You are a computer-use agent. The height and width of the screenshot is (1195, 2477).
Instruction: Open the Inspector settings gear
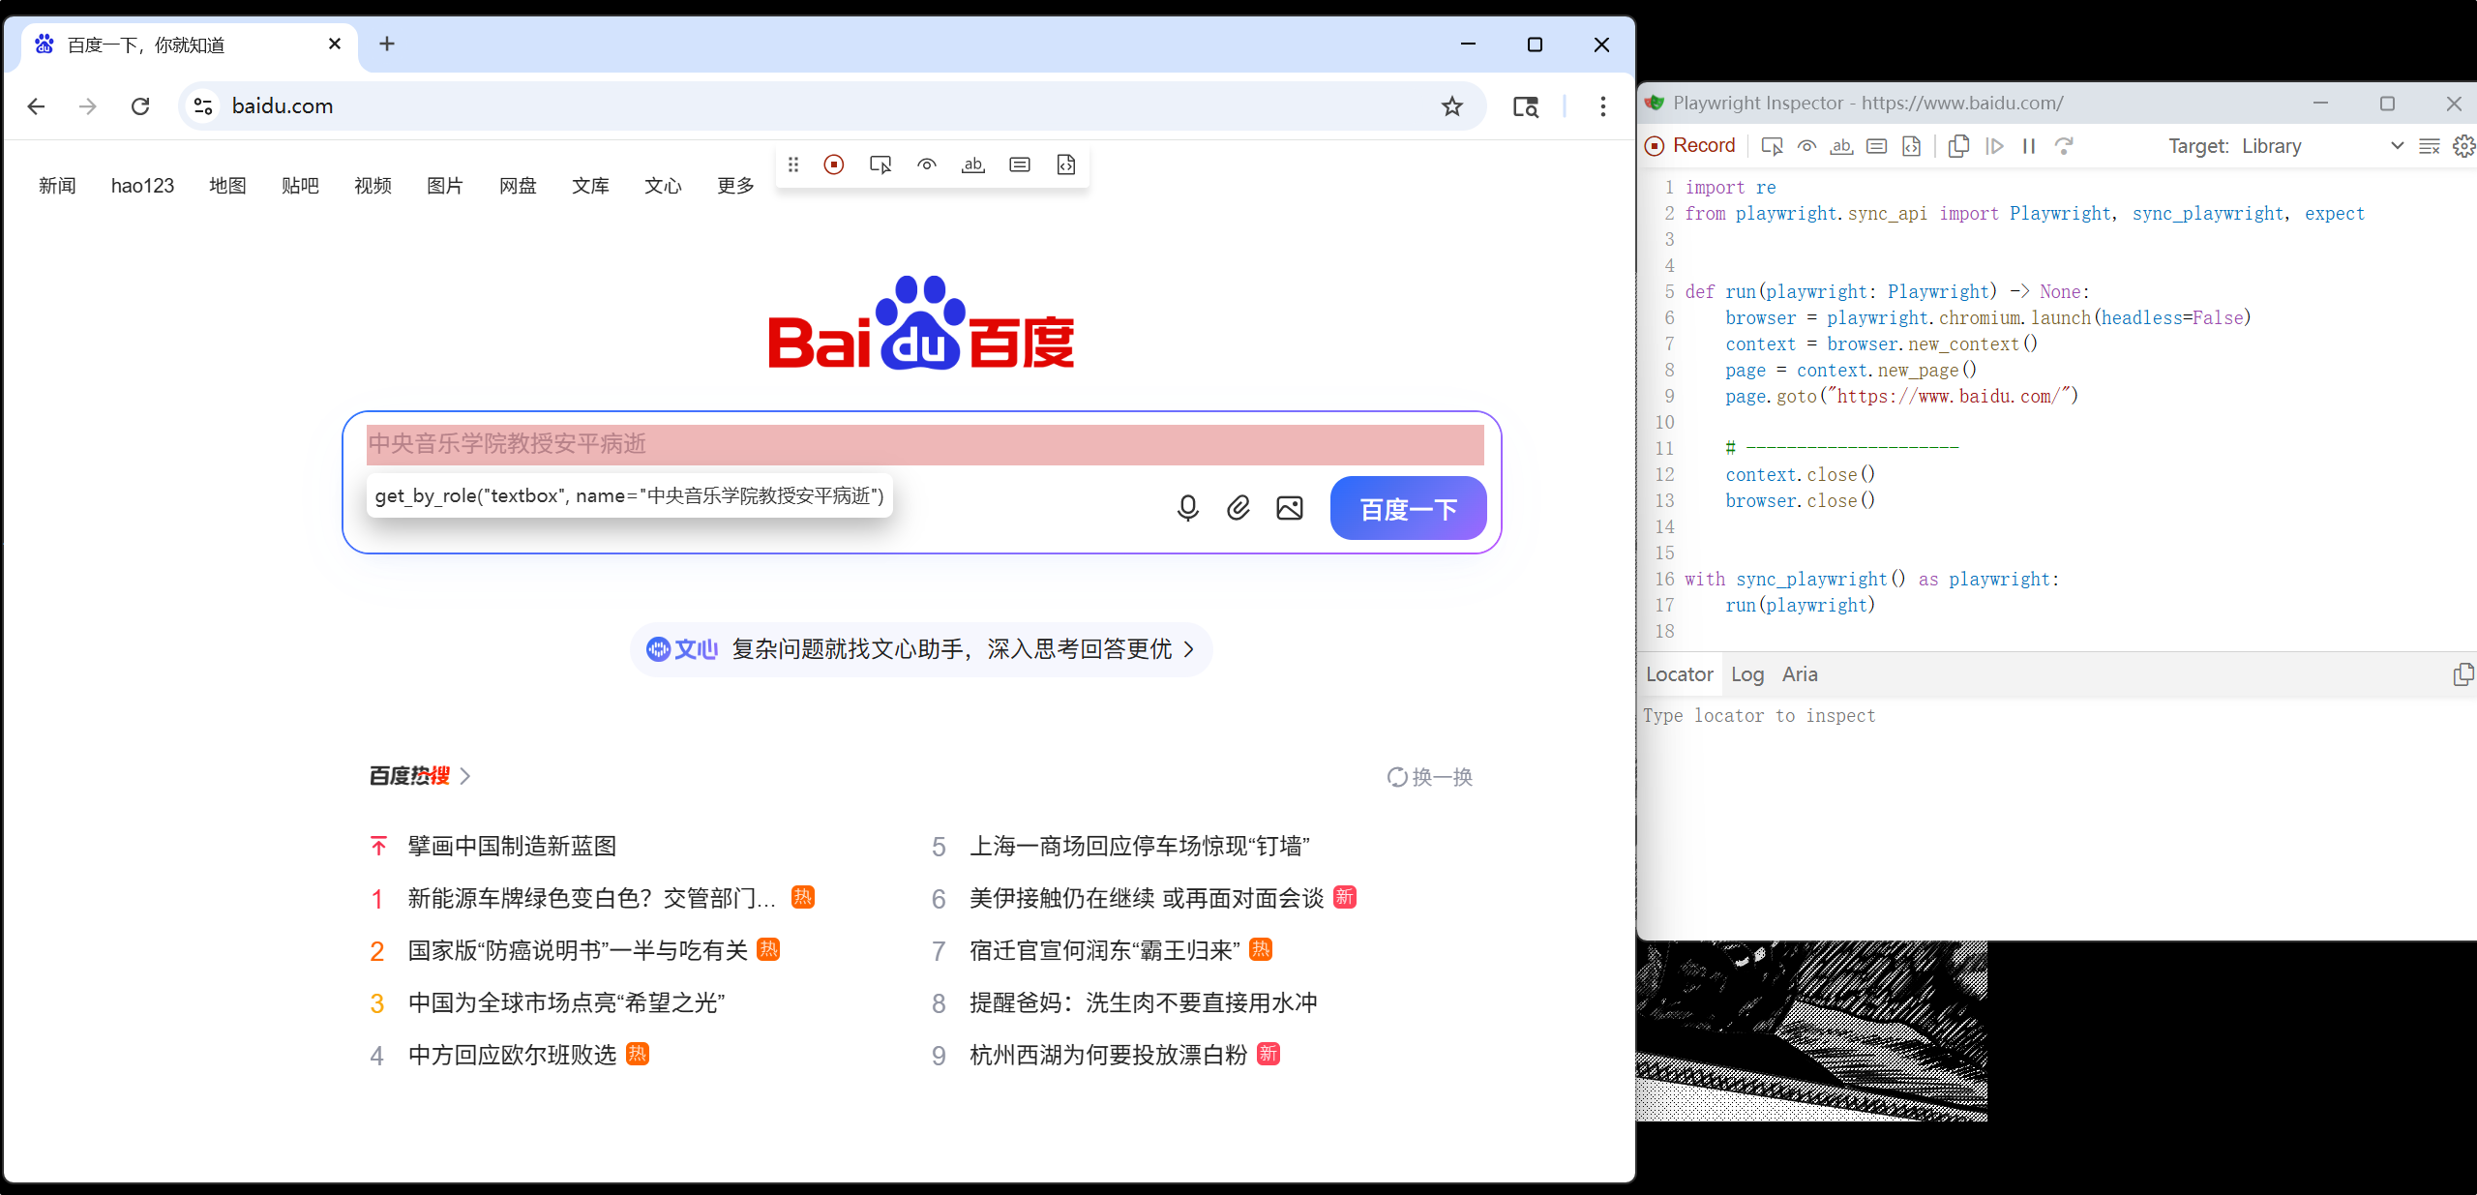click(x=2463, y=146)
